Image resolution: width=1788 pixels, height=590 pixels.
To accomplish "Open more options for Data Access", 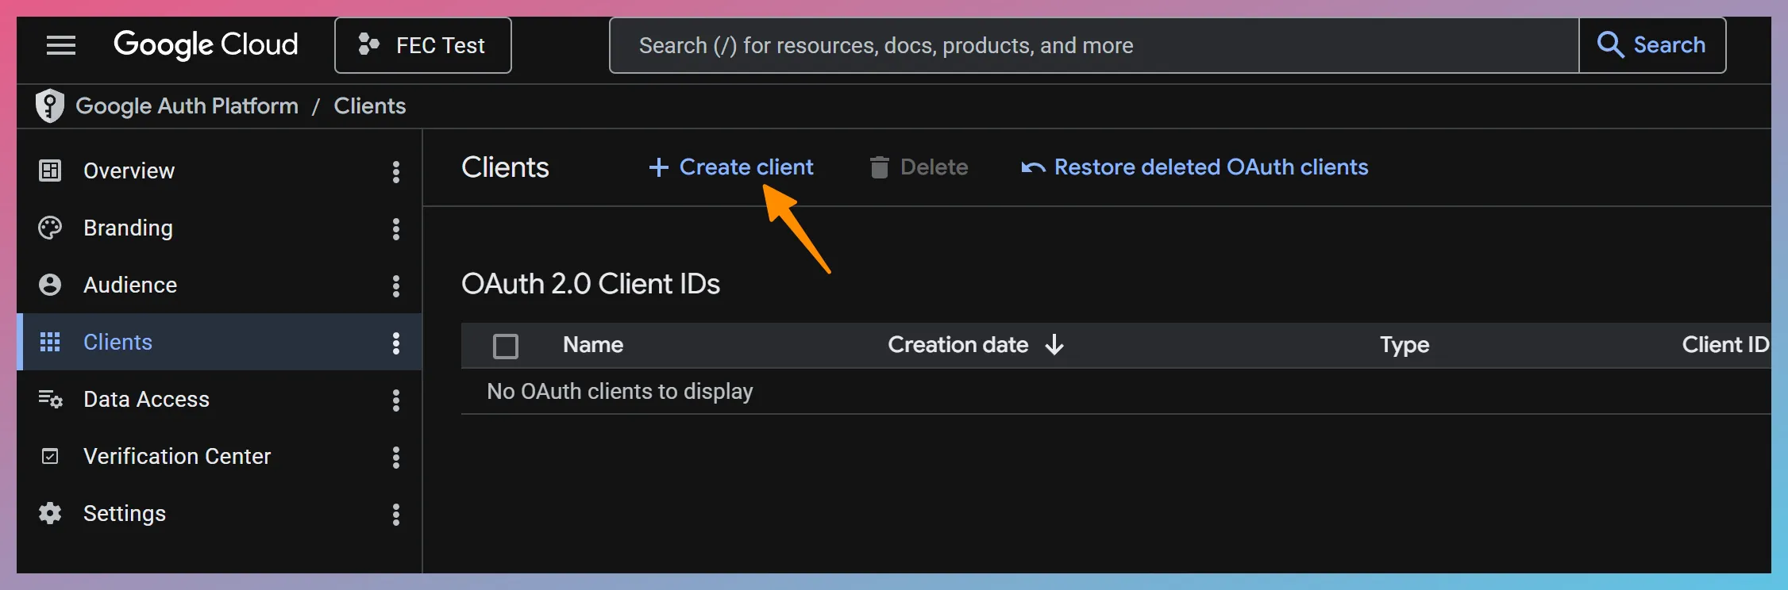I will click(x=395, y=400).
